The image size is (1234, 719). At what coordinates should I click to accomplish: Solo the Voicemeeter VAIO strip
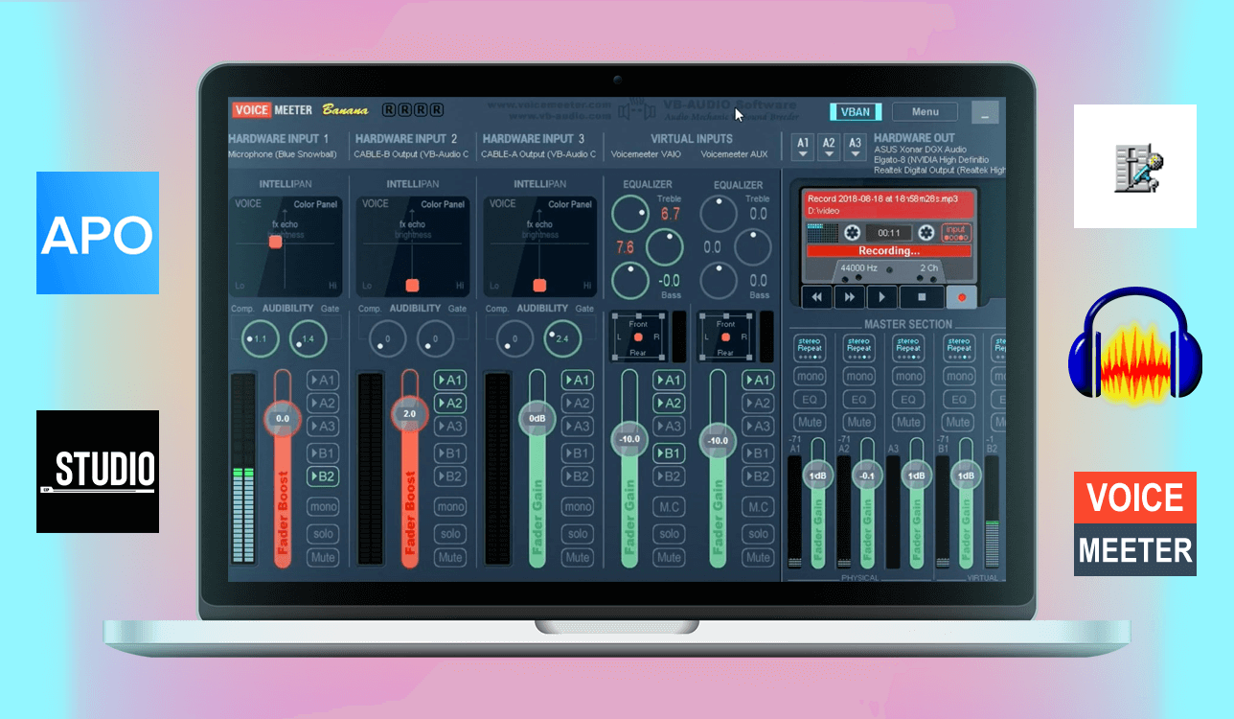(x=670, y=533)
